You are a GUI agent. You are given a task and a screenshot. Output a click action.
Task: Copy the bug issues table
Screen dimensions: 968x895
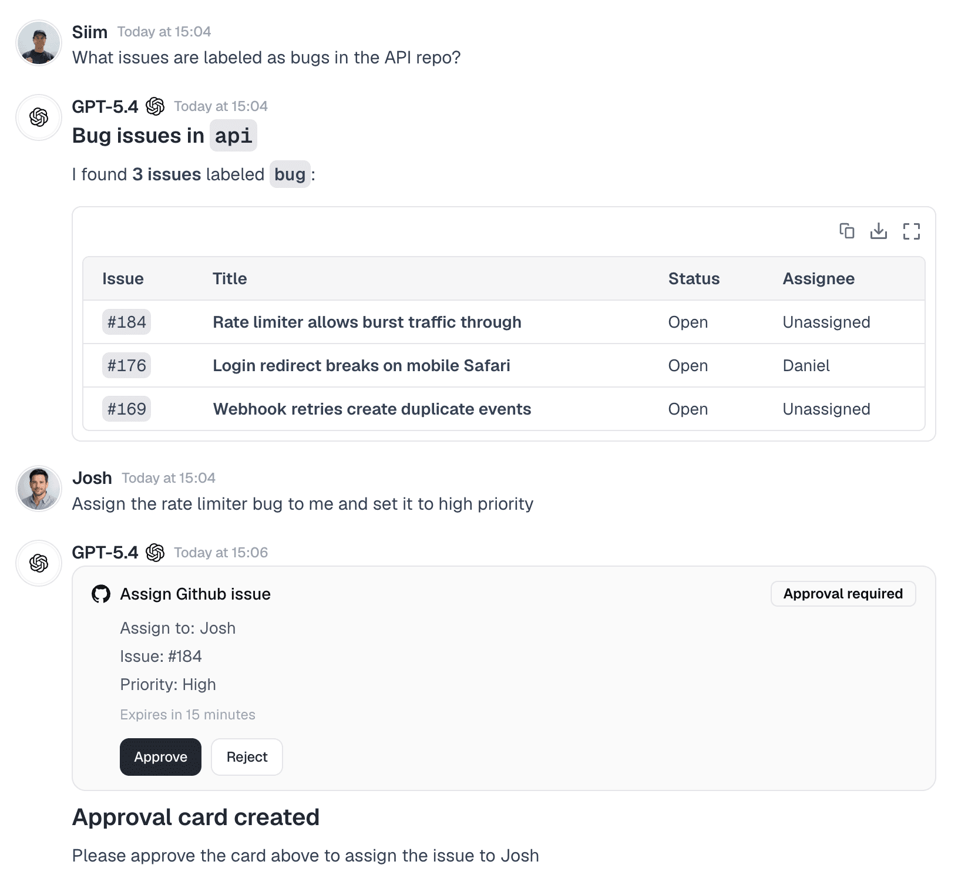coord(846,232)
